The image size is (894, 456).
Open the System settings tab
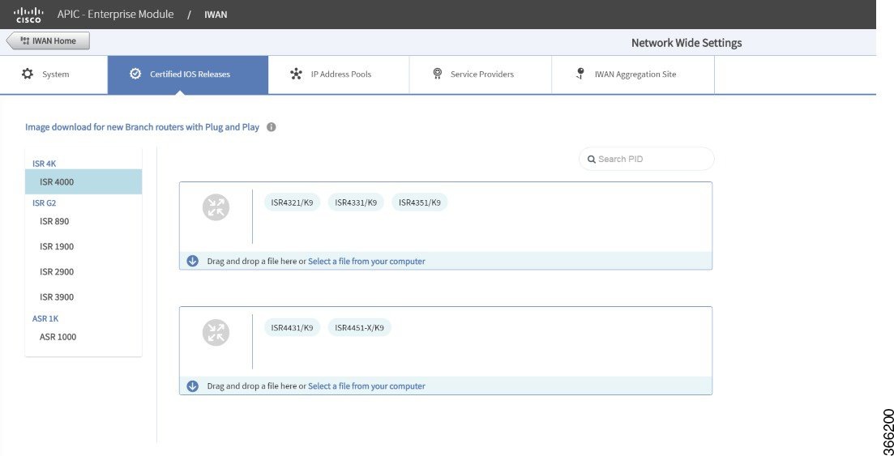coord(53,75)
